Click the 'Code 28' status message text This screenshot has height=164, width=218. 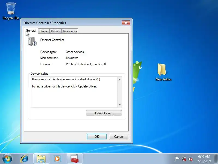pos(66,79)
